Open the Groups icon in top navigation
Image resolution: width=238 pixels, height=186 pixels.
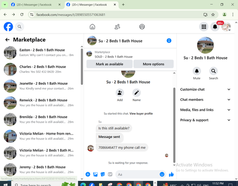point(142,27)
